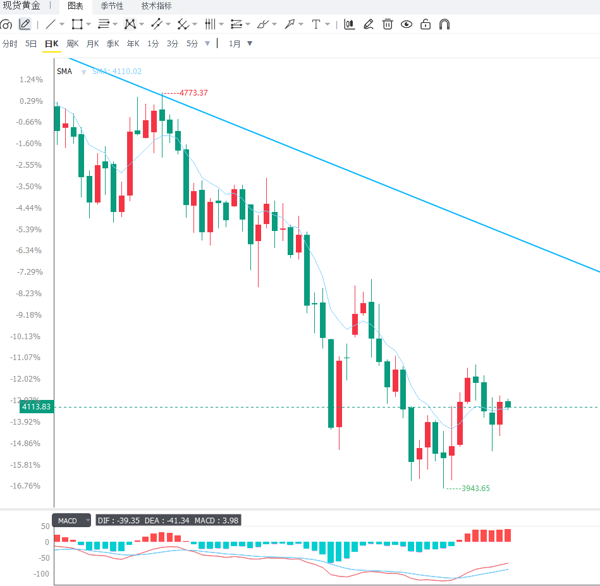This screenshot has width=600, height=586.
Task: Select the rectangle shape tool
Action: coord(77,25)
